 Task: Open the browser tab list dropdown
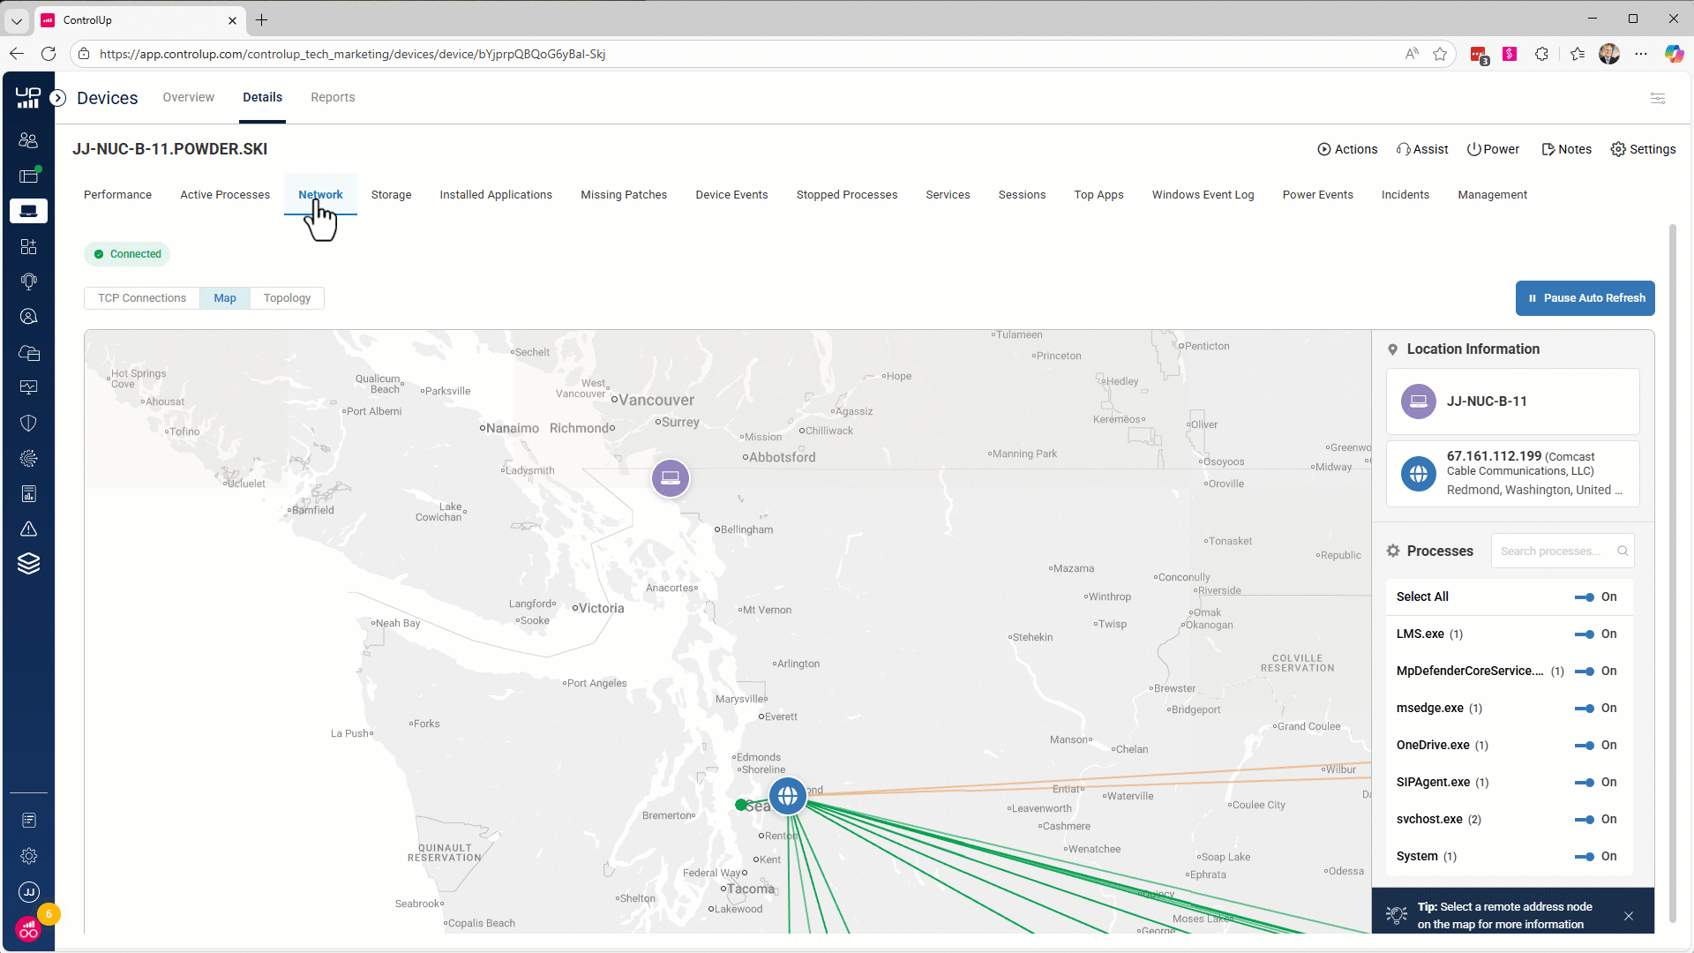16,19
